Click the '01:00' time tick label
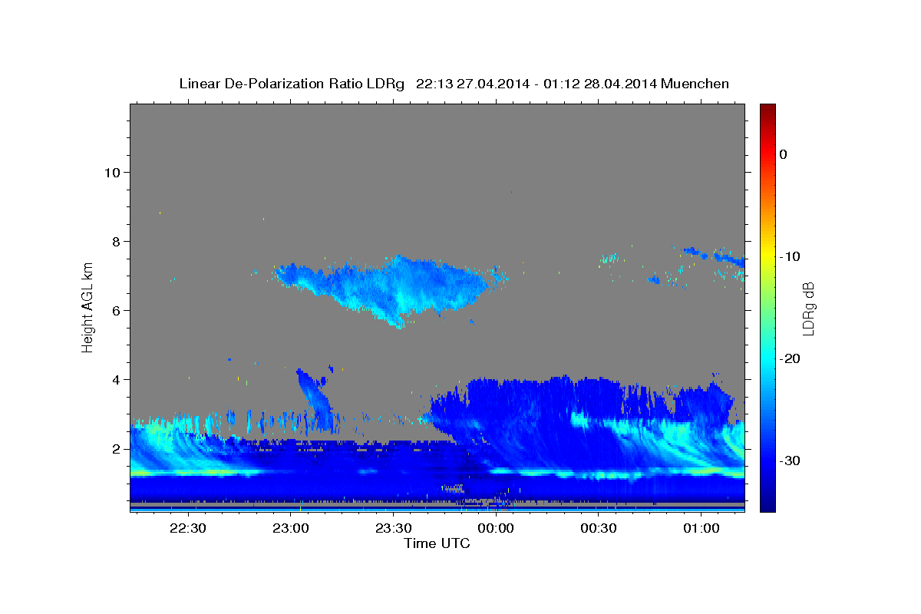This screenshot has height=614, width=921. point(701,528)
